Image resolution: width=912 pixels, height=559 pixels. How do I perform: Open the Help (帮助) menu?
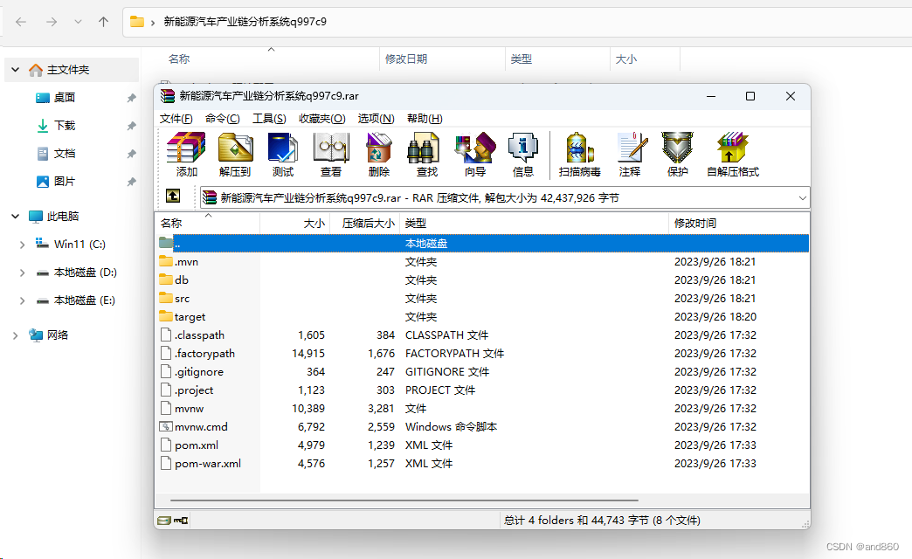(425, 119)
